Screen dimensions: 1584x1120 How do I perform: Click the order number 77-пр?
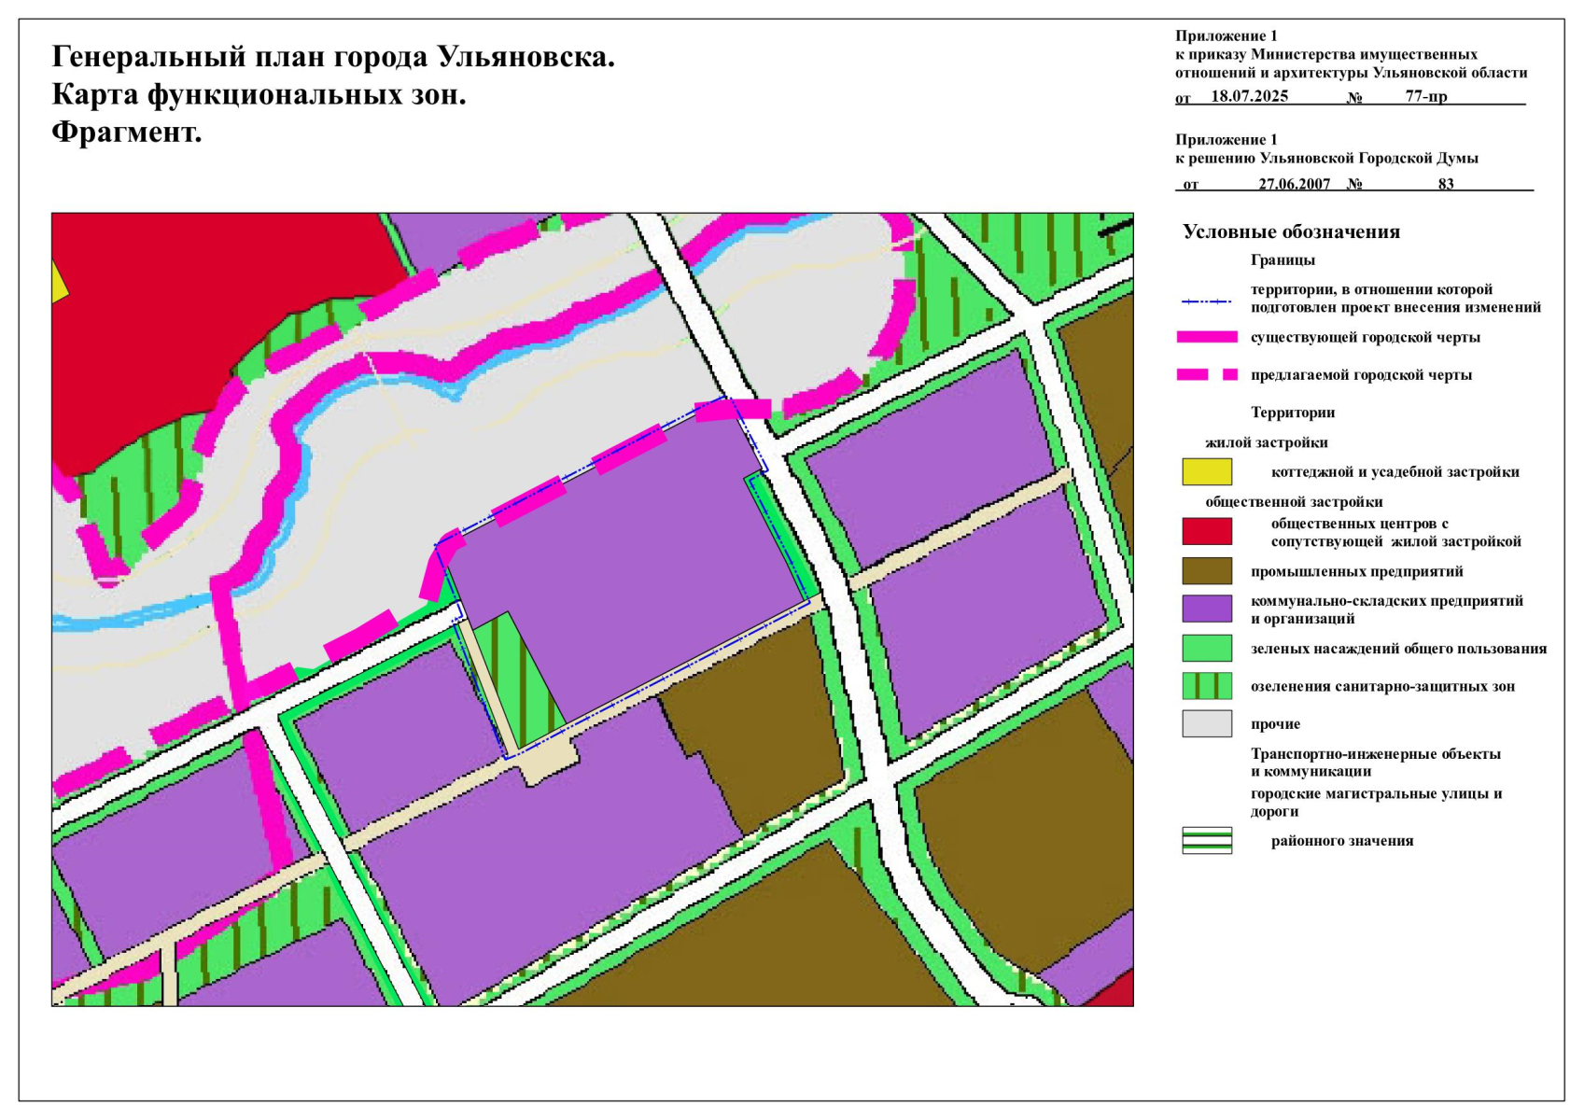coord(1425,96)
